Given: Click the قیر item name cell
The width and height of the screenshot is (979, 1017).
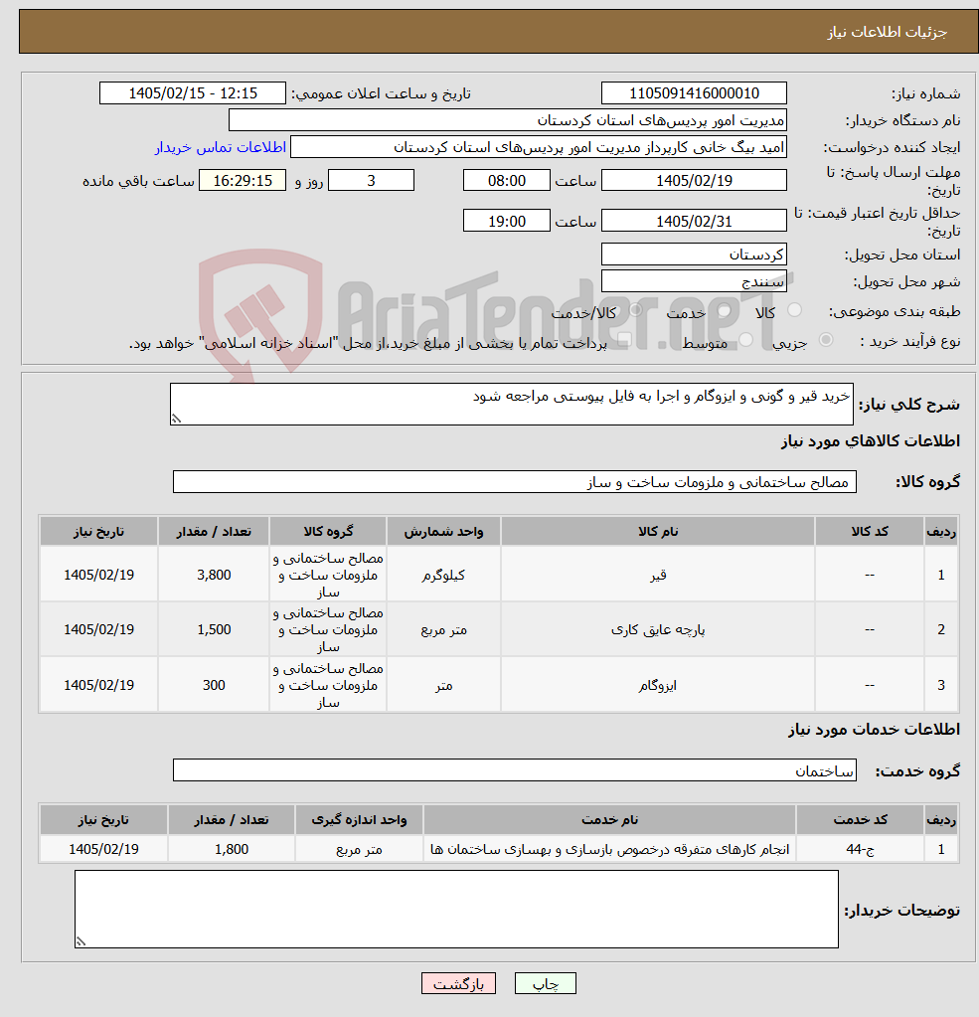Looking at the screenshot, I should point(657,575).
